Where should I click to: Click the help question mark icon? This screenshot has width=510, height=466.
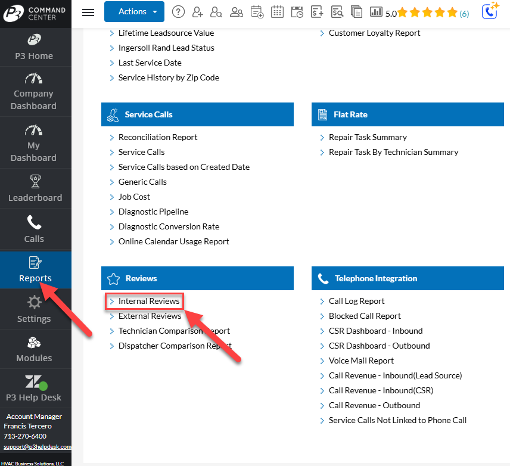178,12
